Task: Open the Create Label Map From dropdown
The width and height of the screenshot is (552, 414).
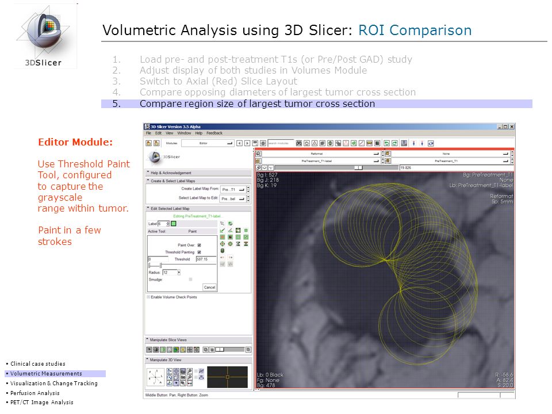Action: click(x=233, y=189)
